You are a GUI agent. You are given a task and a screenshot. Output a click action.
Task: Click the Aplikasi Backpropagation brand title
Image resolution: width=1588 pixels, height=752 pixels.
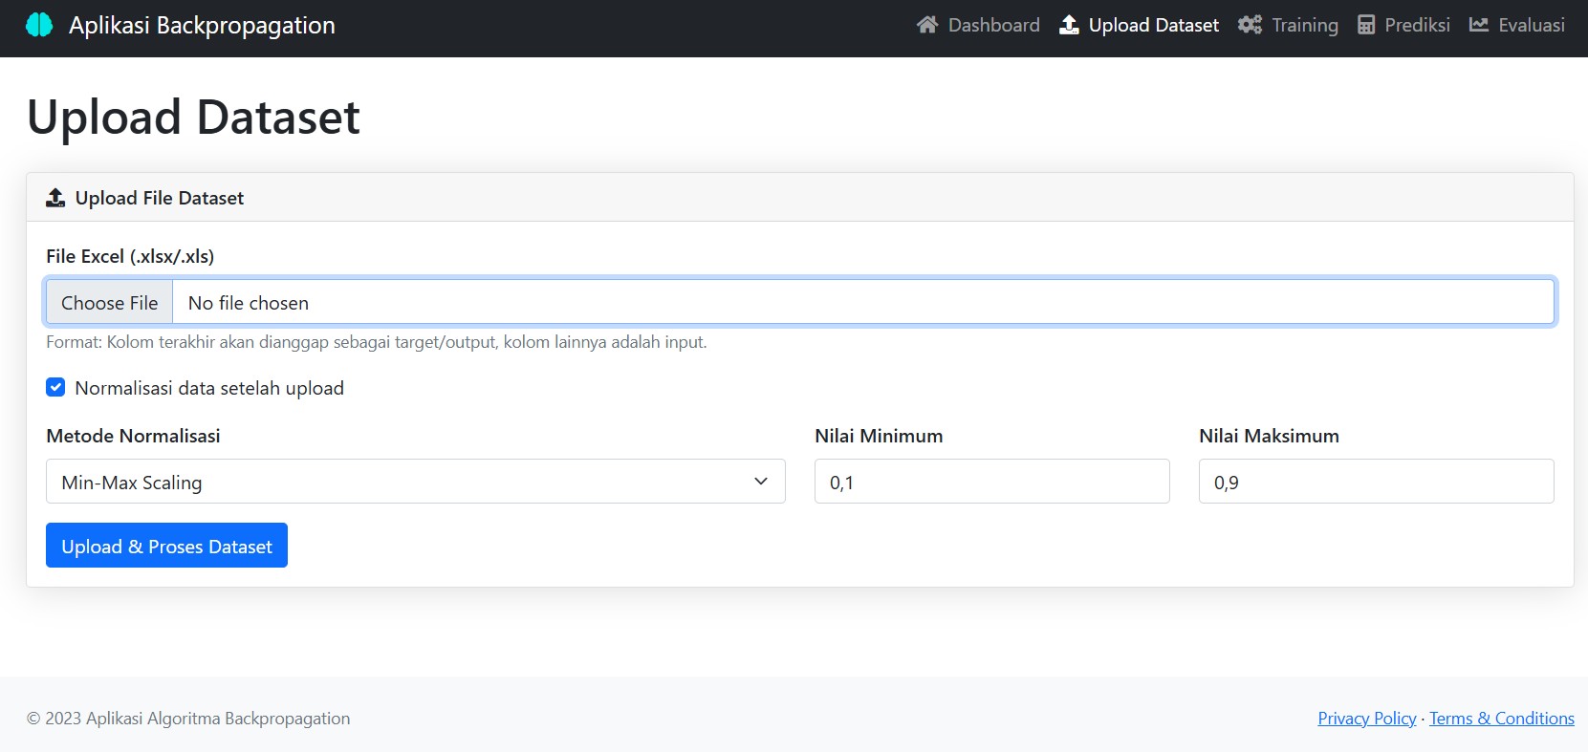(x=202, y=25)
